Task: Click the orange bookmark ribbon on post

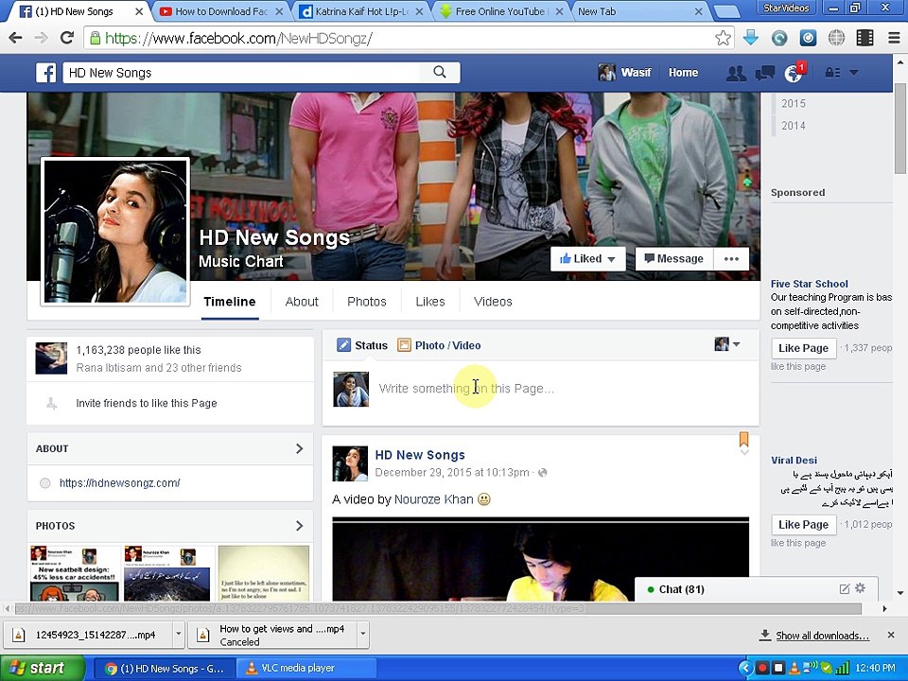Action: tap(744, 439)
